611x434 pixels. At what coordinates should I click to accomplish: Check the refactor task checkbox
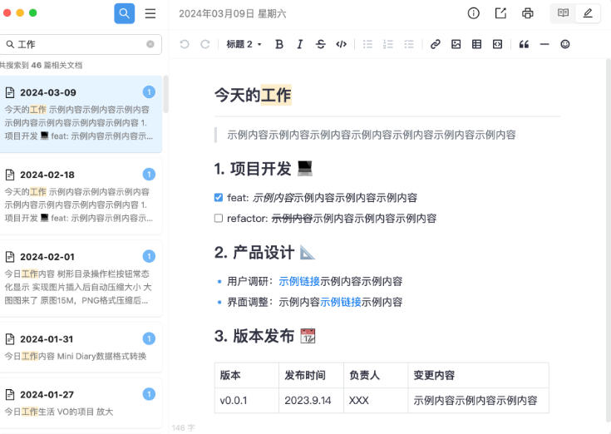tap(219, 218)
